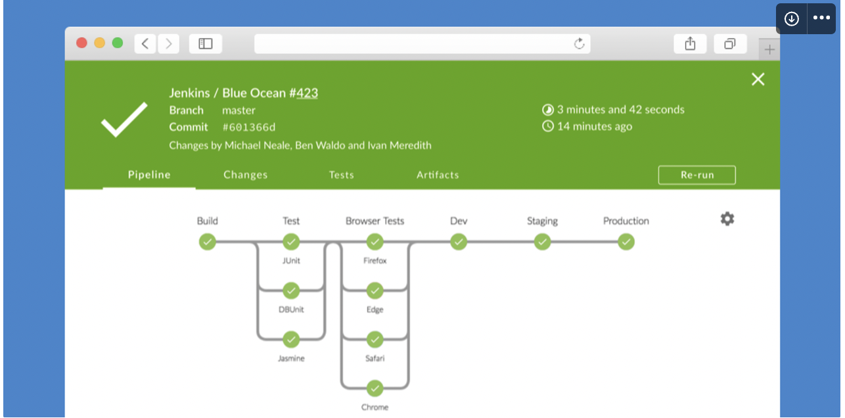Click the Production stage node
This screenshot has height=418, width=845.
point(626,242)
